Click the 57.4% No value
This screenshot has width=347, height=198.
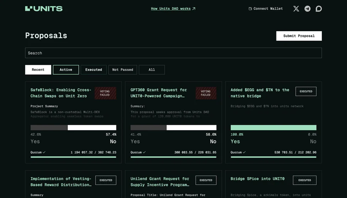coord(111,134)
